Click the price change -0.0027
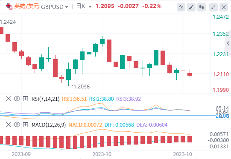The height and width of the screenshot is (159, 231). click(x=128, y=6)
